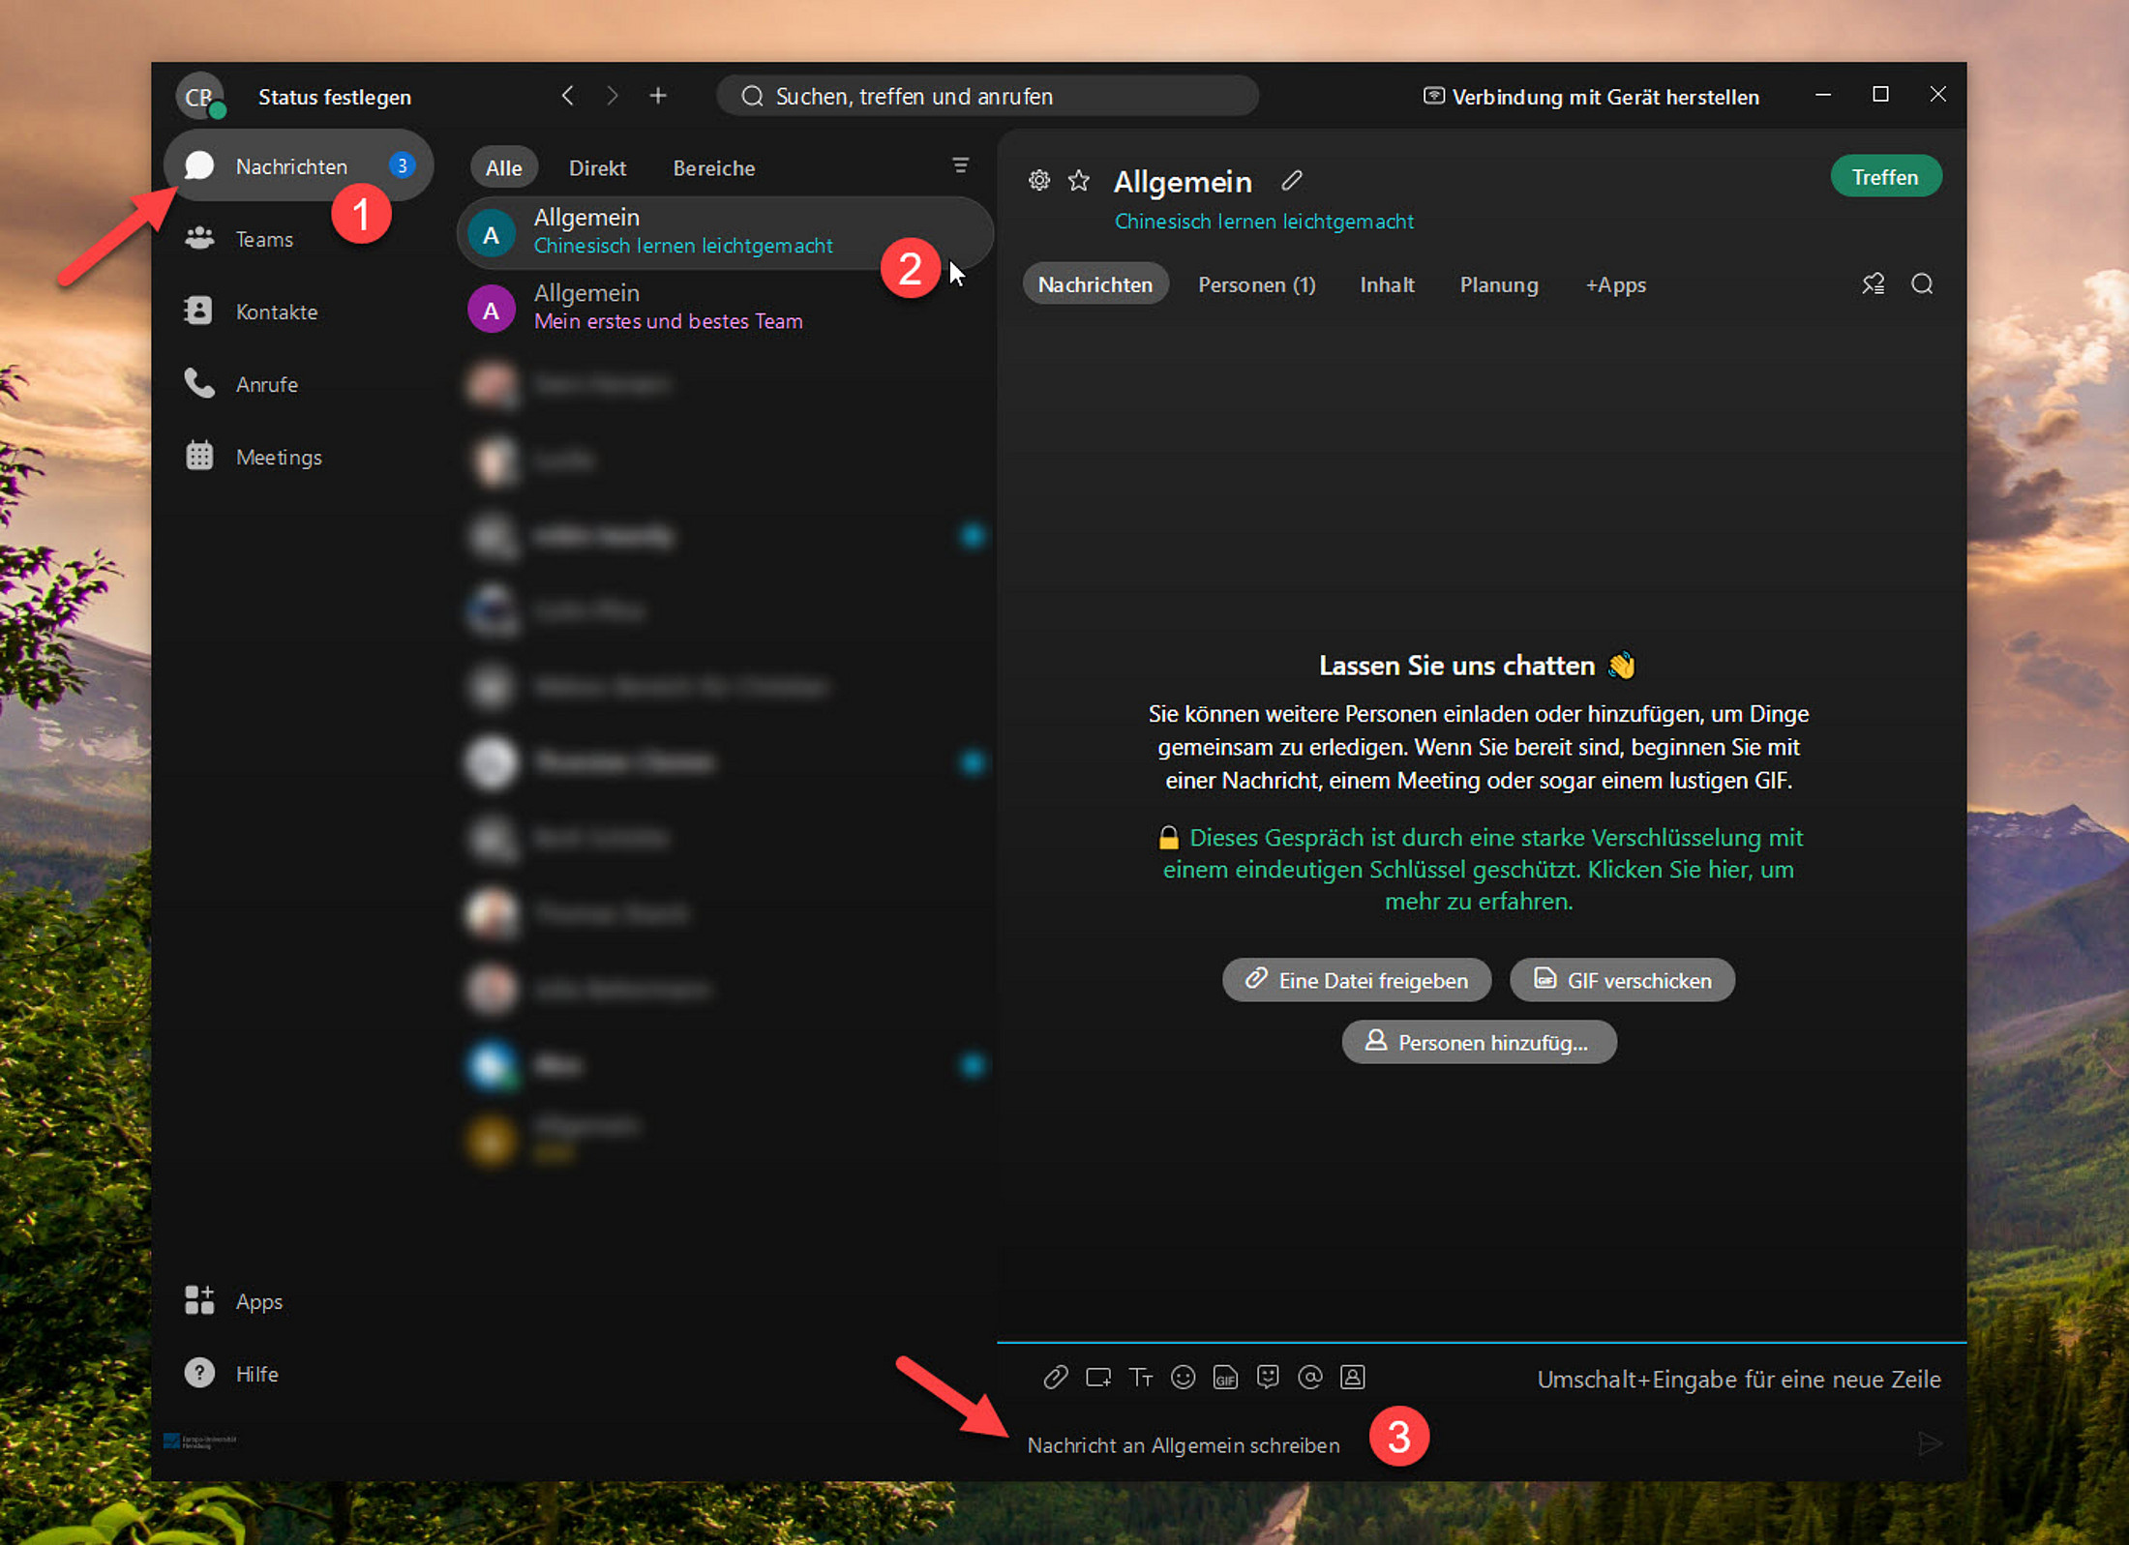Viewport: 2129px width, 1545px height.
Task: Click the @ mention icon
Action: (x=1310, y=1378)
